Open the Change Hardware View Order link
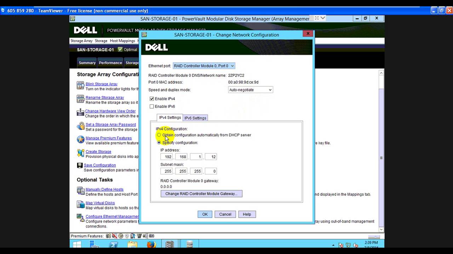This screenshot has height=254, width=453. 110,111
